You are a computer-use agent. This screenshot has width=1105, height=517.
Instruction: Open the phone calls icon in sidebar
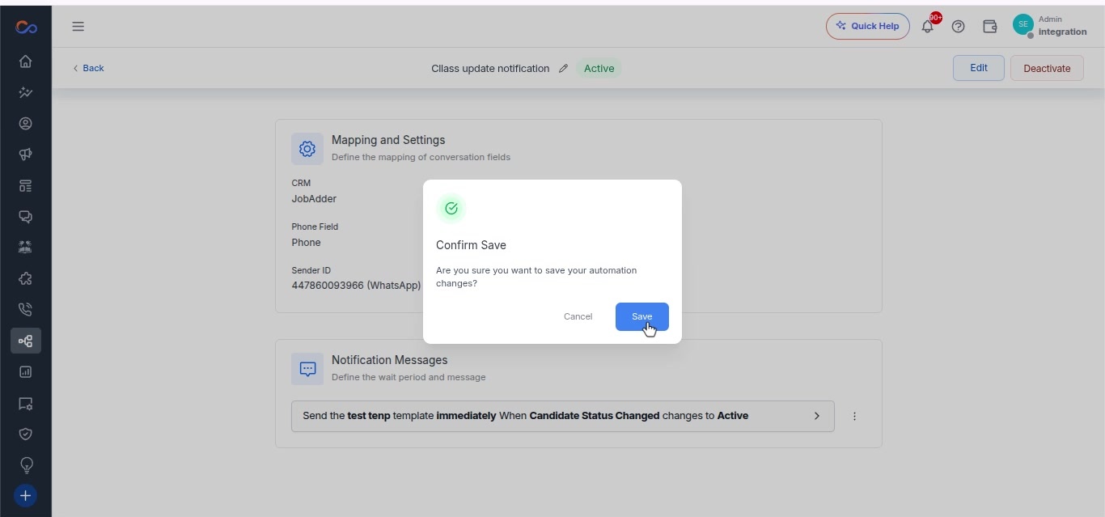coord(26,309)
